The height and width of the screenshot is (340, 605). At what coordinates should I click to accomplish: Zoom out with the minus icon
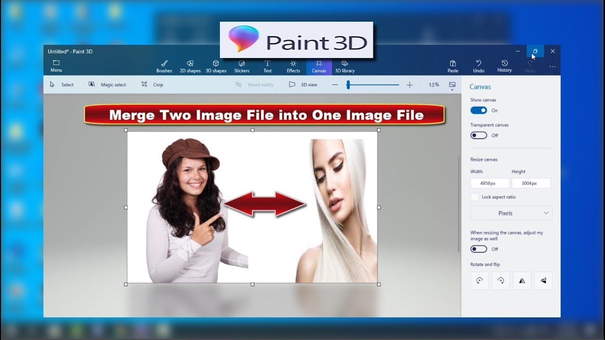click(x=335, y=85)
